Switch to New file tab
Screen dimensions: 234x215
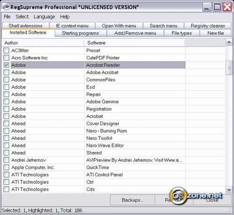(216, 33)
